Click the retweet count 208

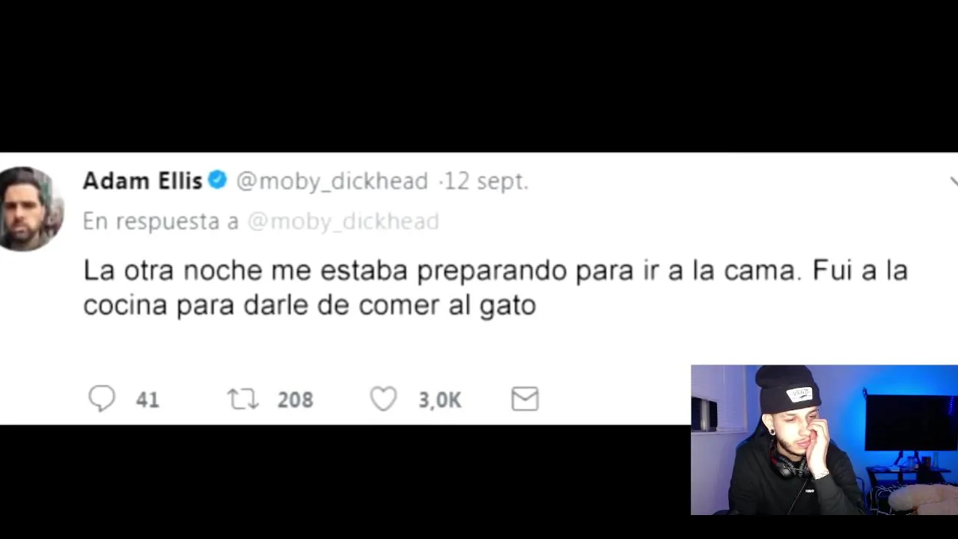point(295,400)
